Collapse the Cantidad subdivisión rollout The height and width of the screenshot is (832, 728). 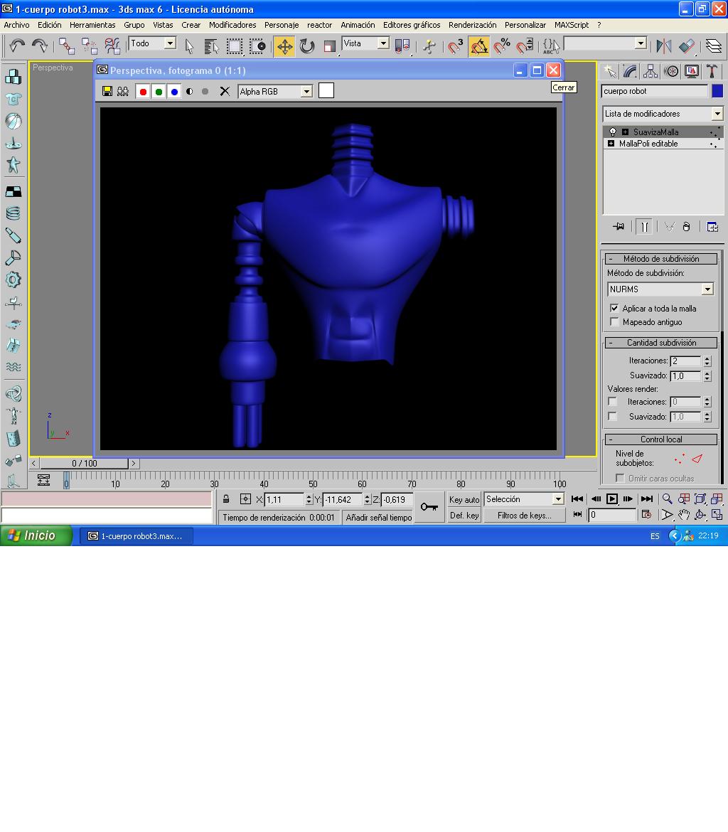tap(661, 343)
